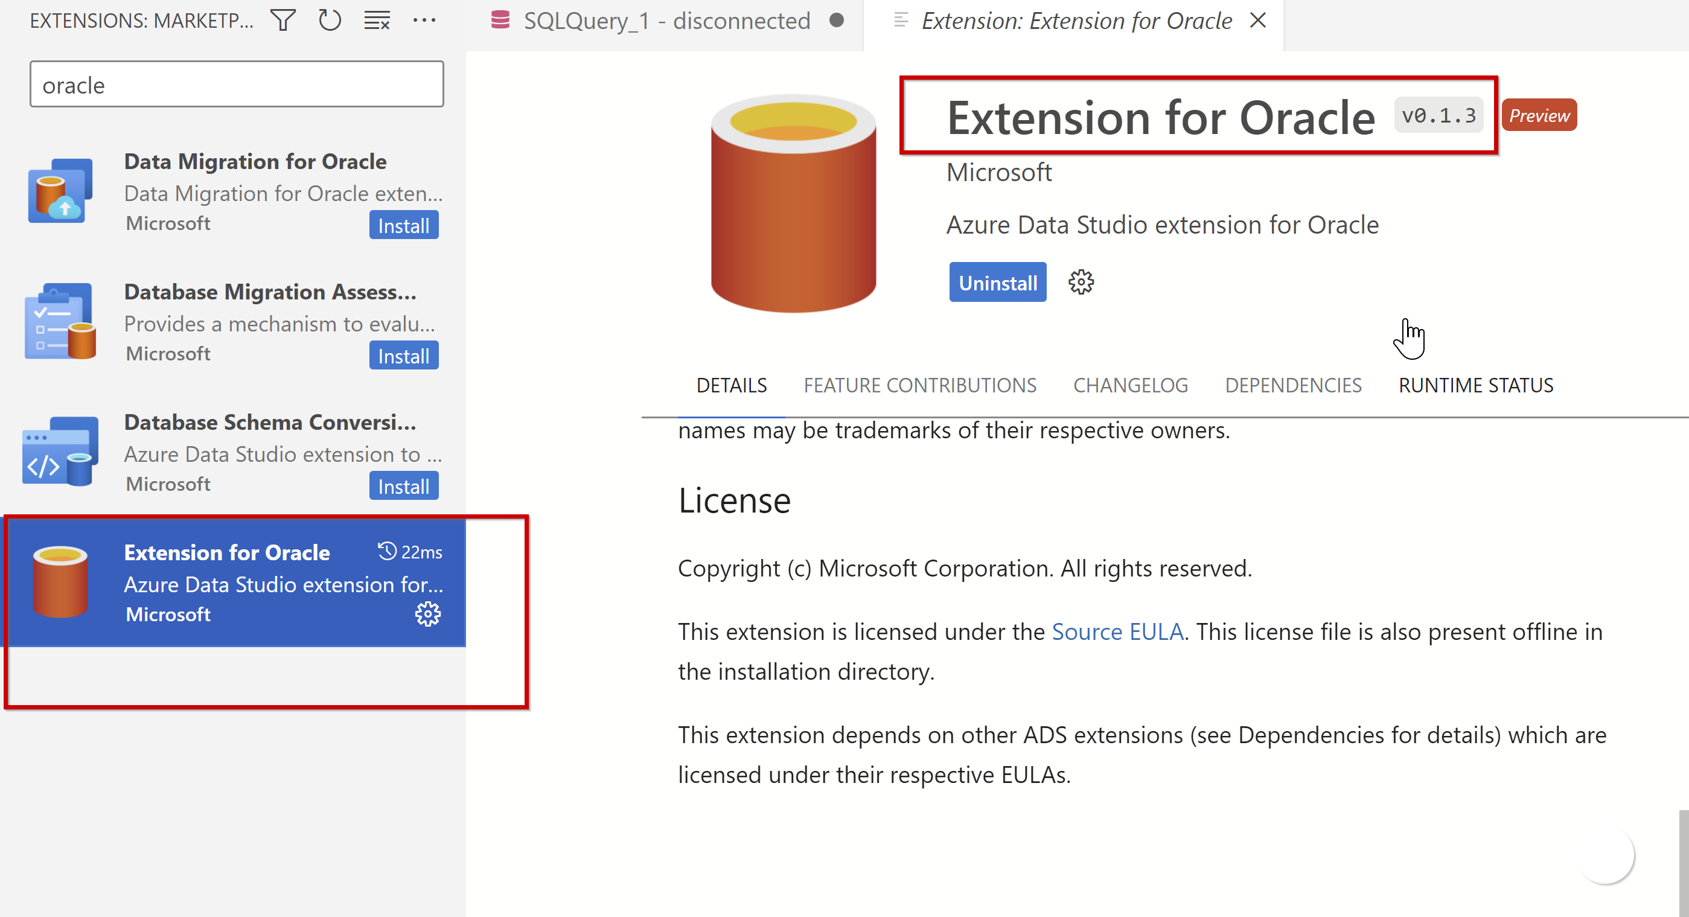
Task: Click the Database Migration Assessment icon
Action: pyautogui.click(x=60, y=321)
